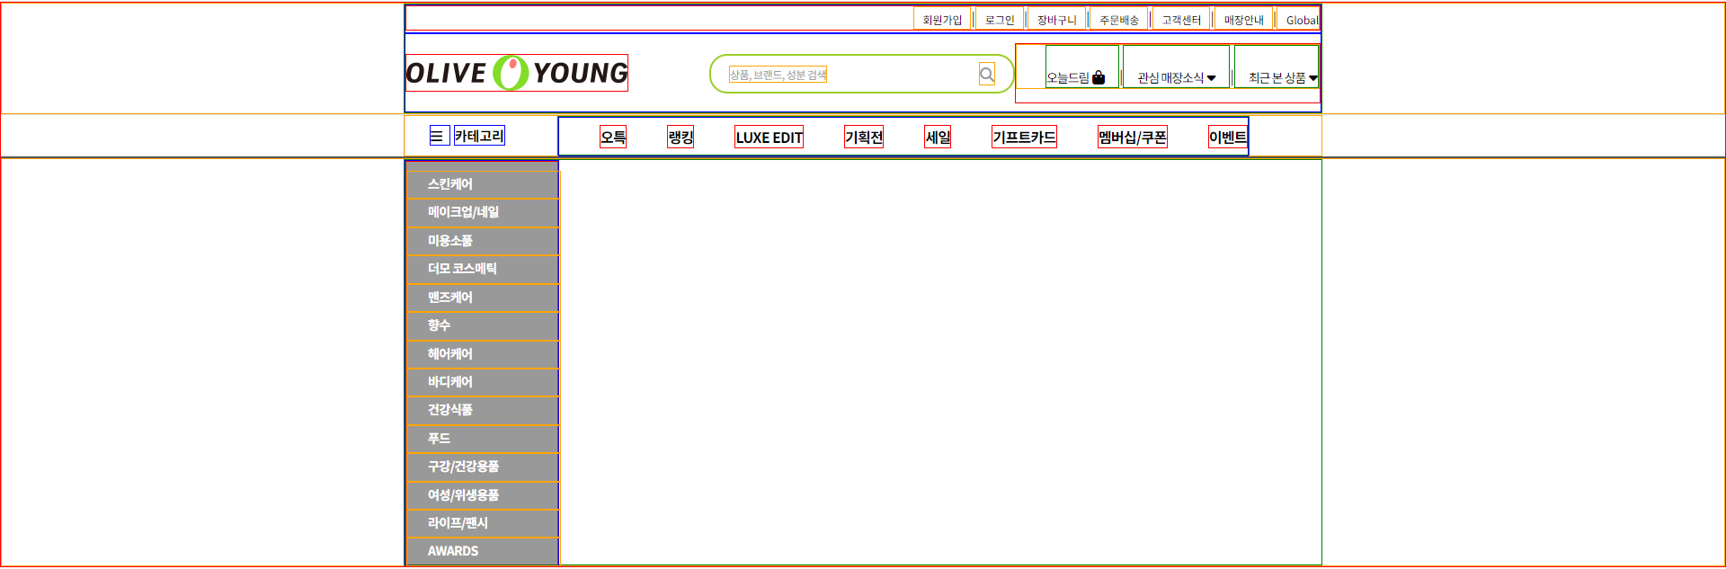Select the LUXE EDIT menu tab
1726x569 pixels.
769,137
